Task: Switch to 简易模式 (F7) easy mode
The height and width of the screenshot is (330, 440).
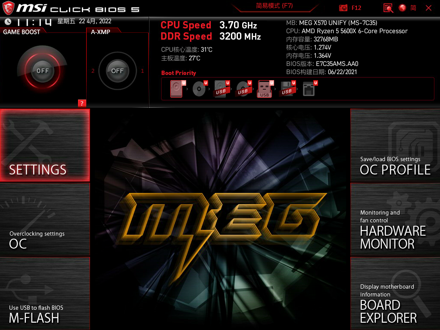Action: pyautogui.click(x=275, y=6)
